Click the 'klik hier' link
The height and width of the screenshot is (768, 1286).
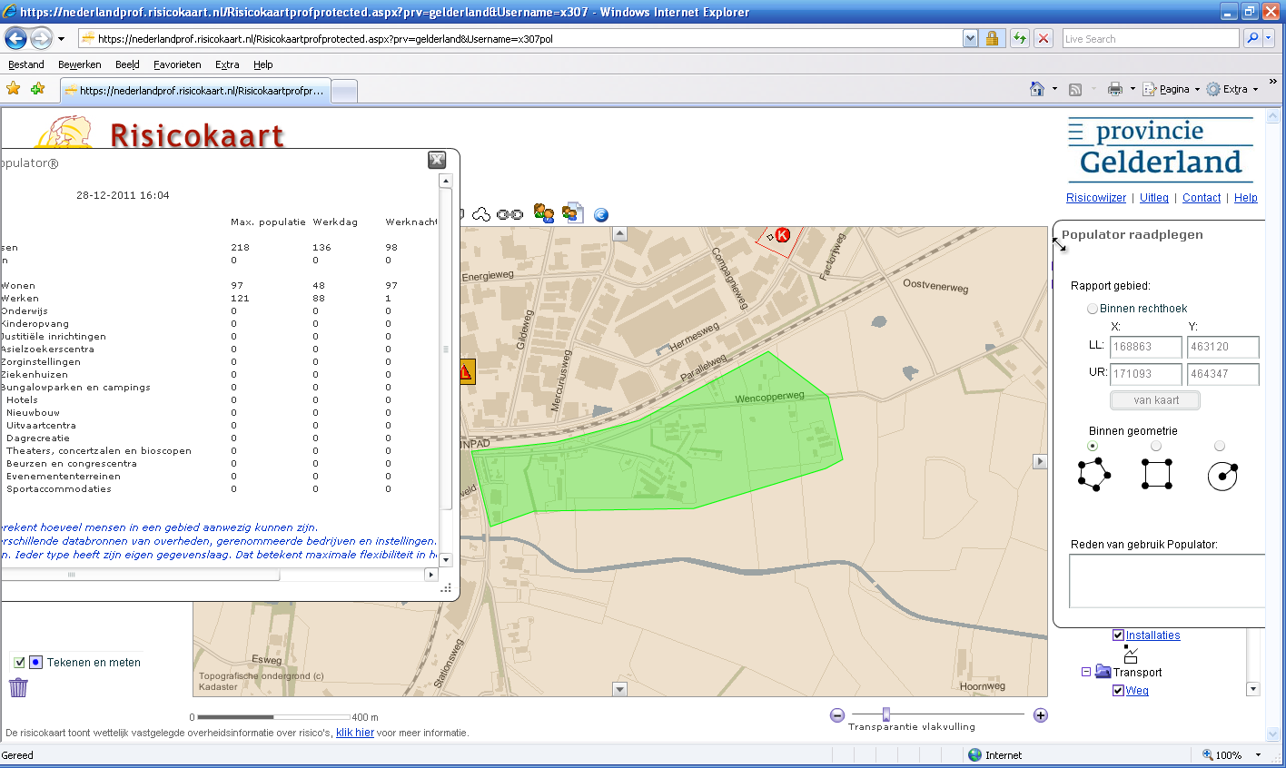pos(355,733)
